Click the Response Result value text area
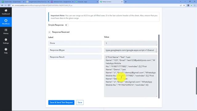Image resolution: width=197 pixels, height=111 pixels. pyautogui.click(x=131, y=76)
